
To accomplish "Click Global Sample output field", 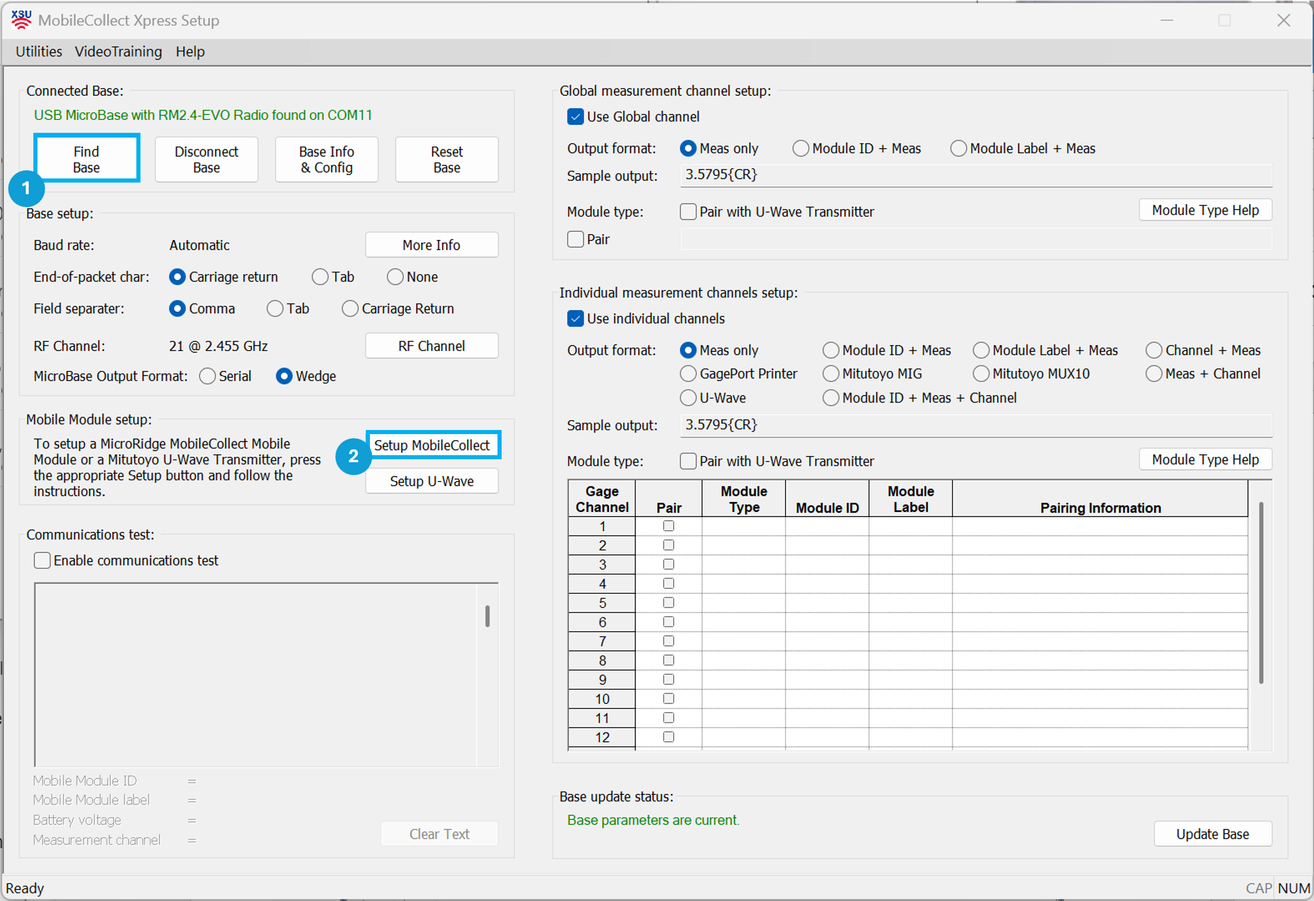I will (x=976, y=175).
